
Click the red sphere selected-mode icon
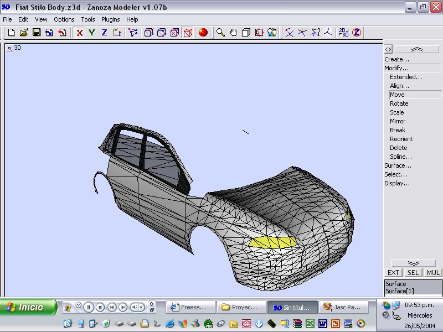(x=203, y=33)
